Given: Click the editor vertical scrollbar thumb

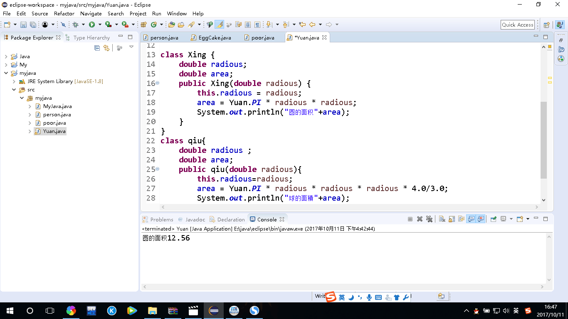Looking at the screenshot, I should pyautogui.click(x=544, y=140).
